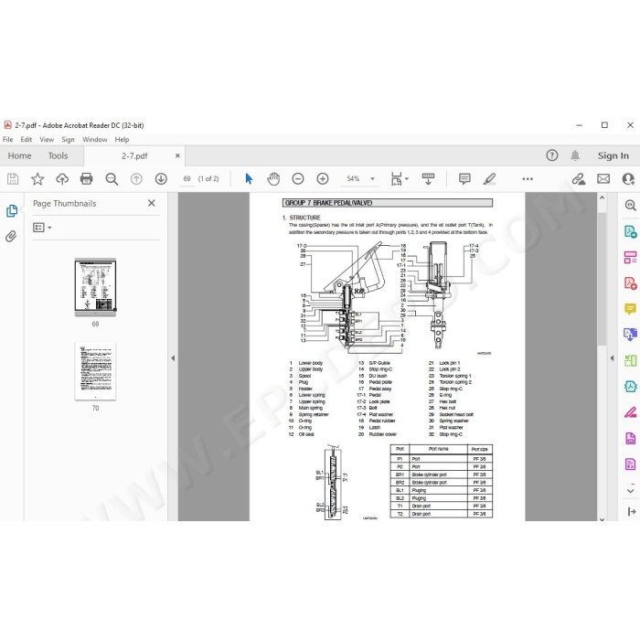
Task: Activate the selection arrow tool
Action: pos(249,179)
